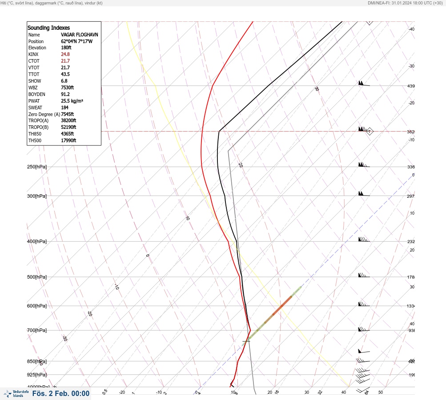Click the 'Sounding Indexes' heading
The image size is (446, 400).
tap(48, 28)
